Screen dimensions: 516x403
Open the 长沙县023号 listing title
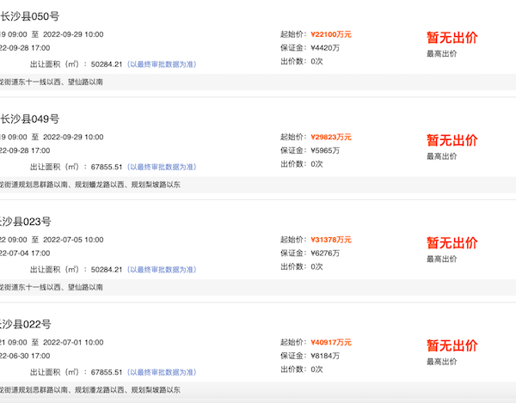pos(26,222)
